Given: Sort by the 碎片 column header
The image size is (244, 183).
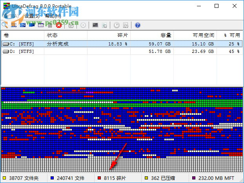Looking at the screenshot, I should tap(109, 35).
